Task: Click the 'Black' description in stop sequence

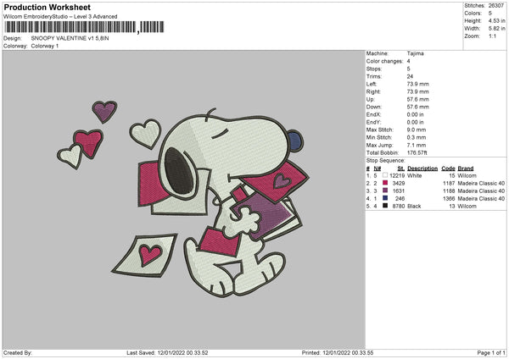Action: point(414,206)
